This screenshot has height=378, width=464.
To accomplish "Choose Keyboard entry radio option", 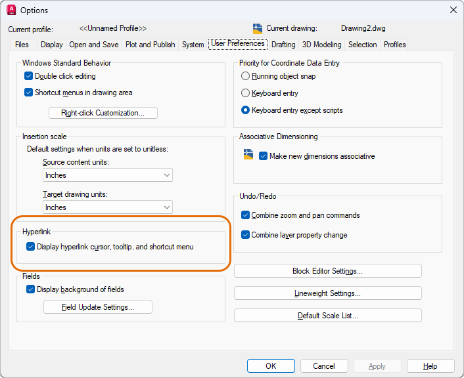I will tap(246, 93).
